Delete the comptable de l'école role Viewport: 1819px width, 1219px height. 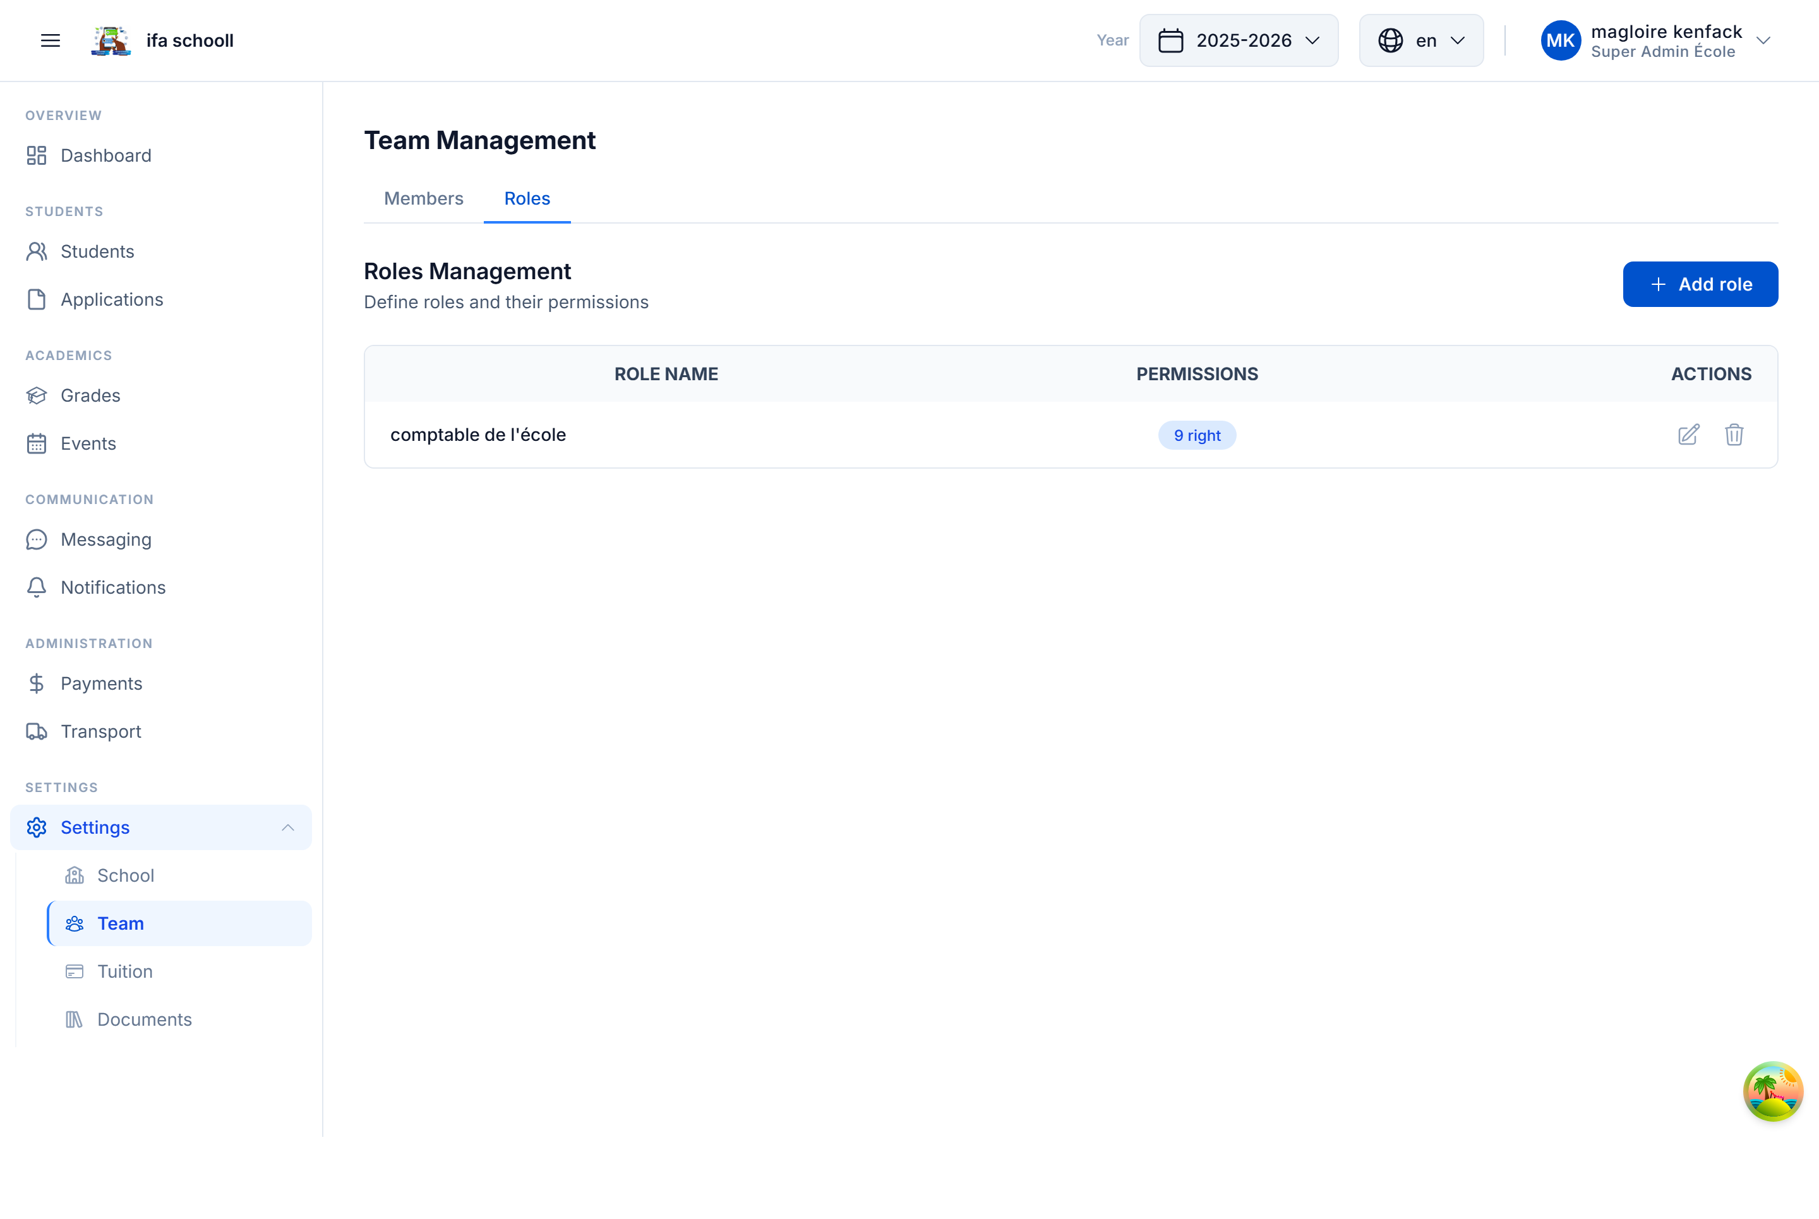tap(1734, 435)
